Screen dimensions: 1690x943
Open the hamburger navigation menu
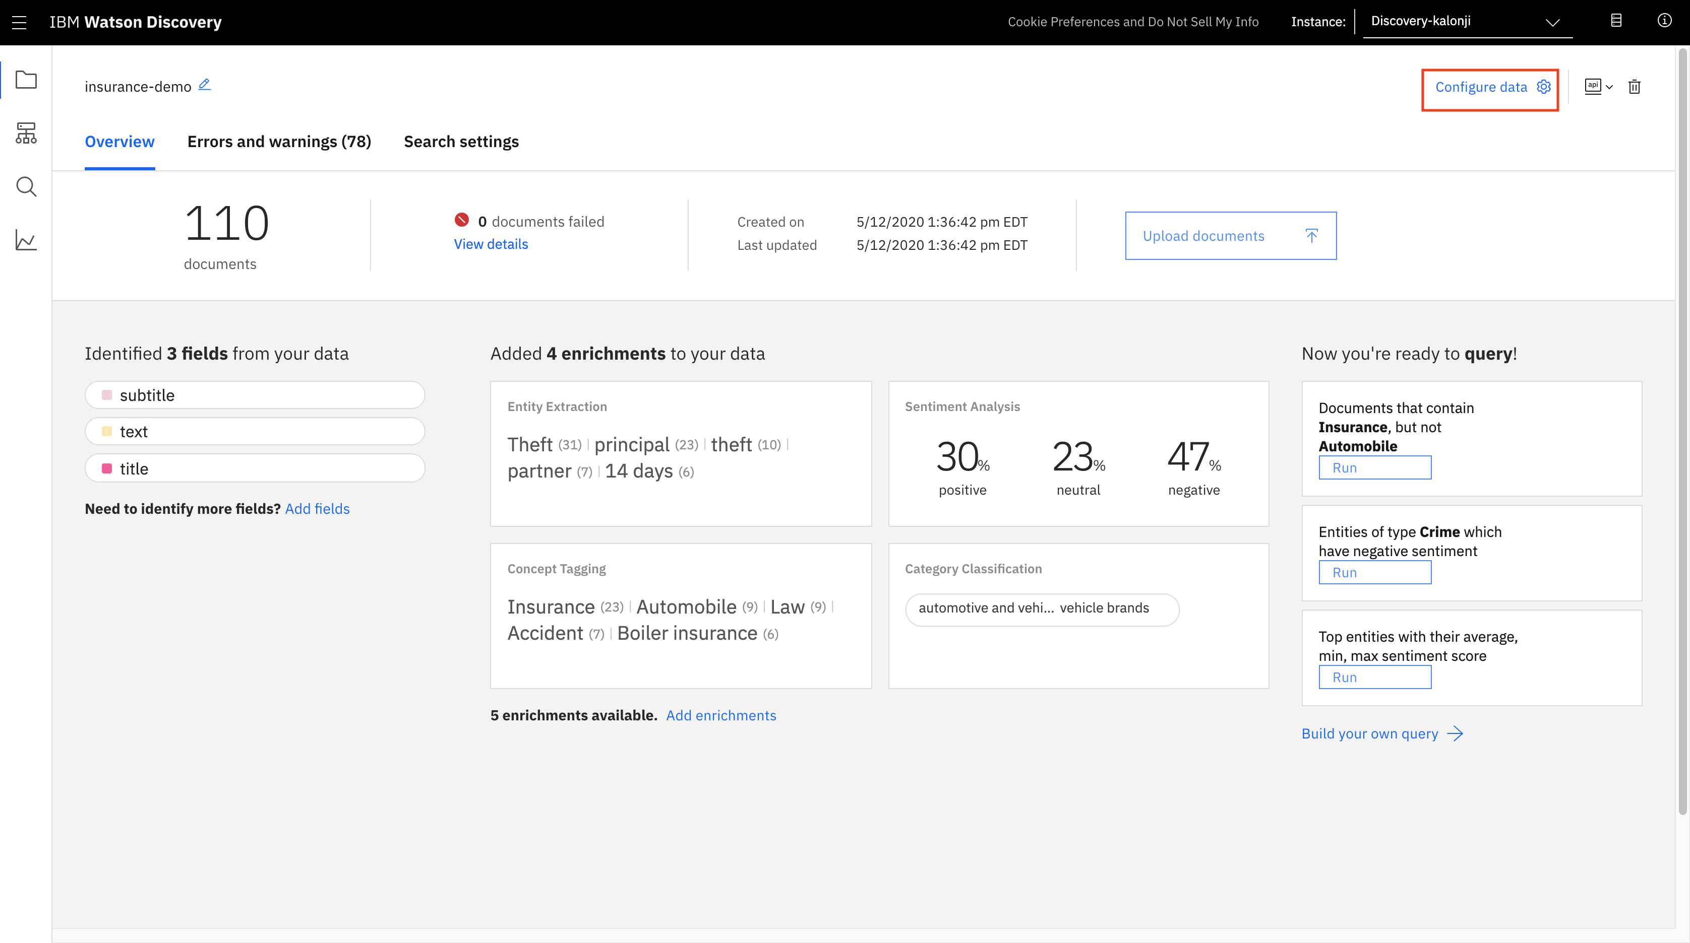click(19, 22)
